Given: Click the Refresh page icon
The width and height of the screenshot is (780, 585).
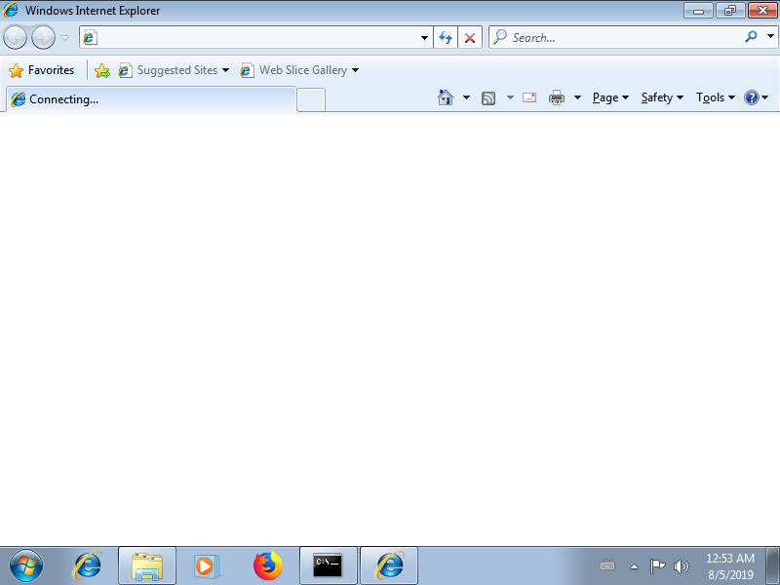Looking at the screenshot, I should [446, 38].
